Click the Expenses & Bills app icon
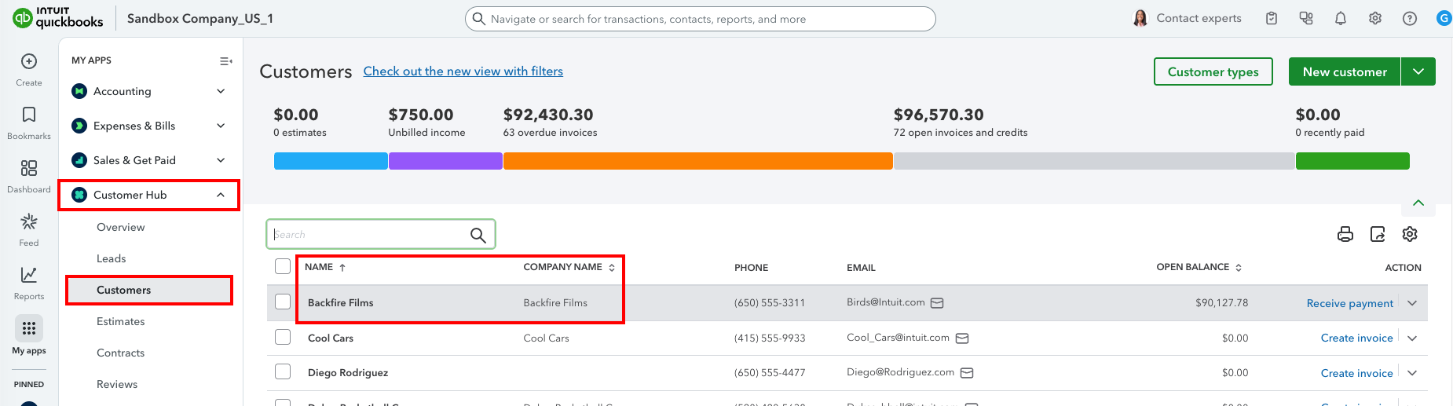Viewport: 1453px width, 406px height. point(79,126)
